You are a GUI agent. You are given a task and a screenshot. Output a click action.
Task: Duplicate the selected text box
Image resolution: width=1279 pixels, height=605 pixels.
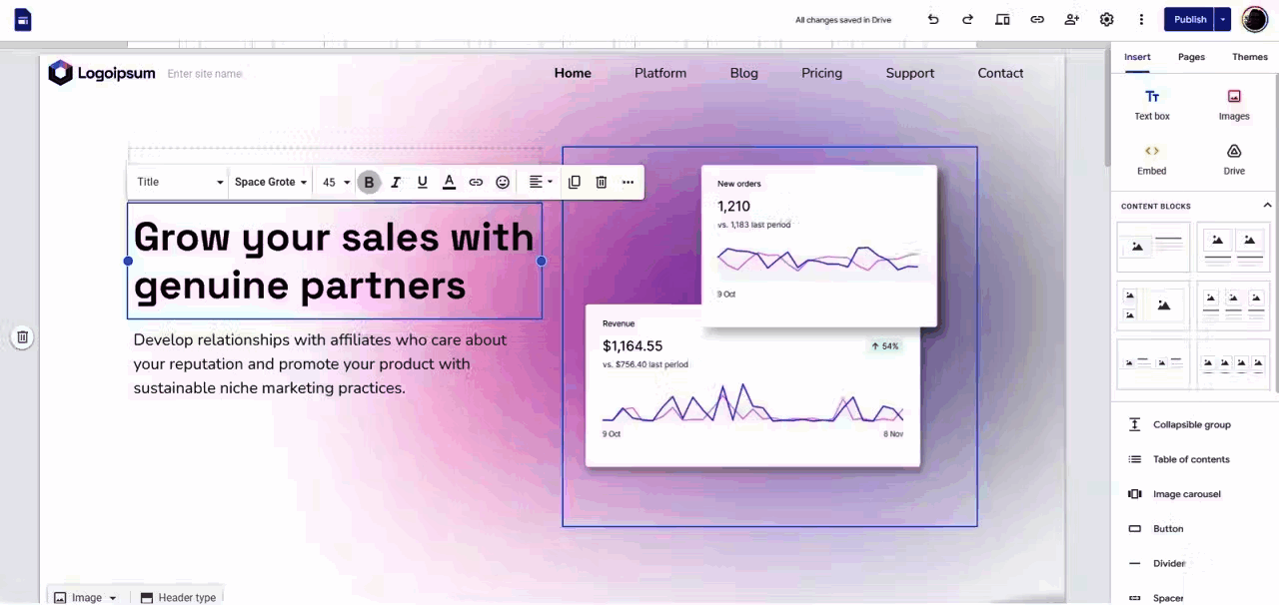click(x=575, y=182)
